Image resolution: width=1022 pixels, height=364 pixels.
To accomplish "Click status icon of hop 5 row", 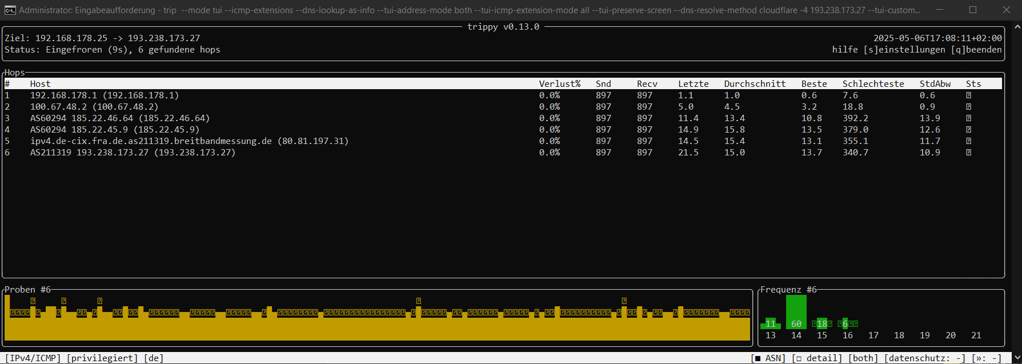I will tap(968, 141).
